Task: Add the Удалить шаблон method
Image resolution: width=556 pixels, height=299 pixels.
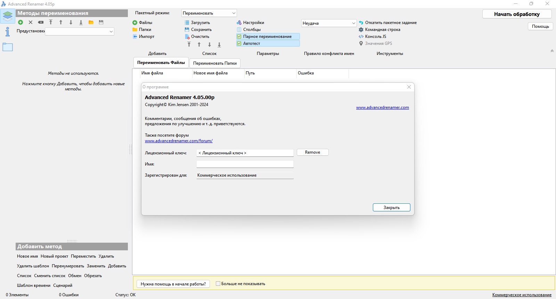Action: [33, 266]
